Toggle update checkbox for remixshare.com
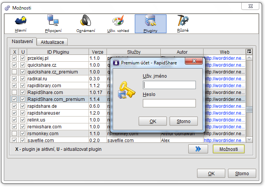265x187 pixels. 23,126
